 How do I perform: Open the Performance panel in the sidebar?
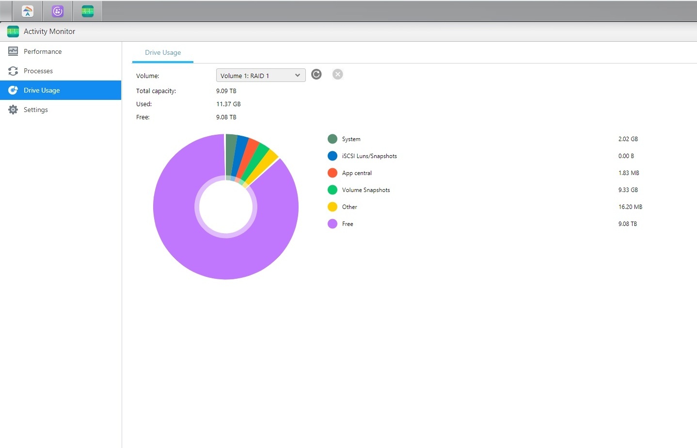tap(43, 51)
